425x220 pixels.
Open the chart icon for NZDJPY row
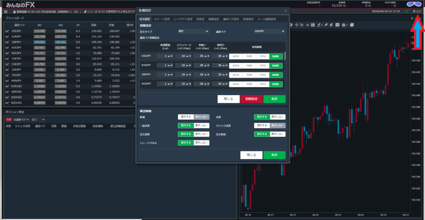[7, 53]
